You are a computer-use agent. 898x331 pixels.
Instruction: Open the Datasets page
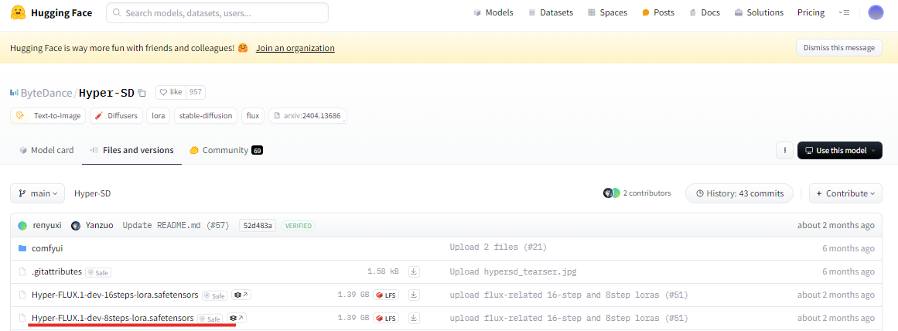coord(551,12)
